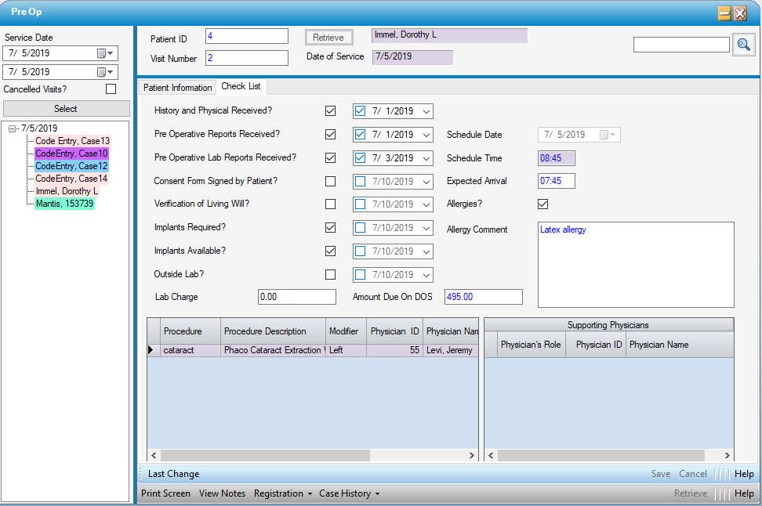Switch to Patient Information tab

coord(177,87)
